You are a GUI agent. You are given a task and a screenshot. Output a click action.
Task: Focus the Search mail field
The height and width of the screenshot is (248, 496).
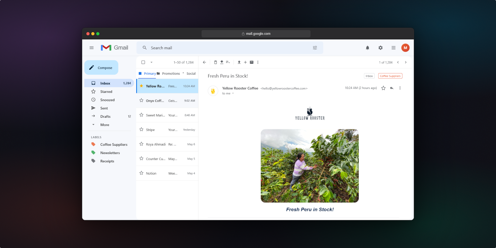click(x=230, y=48)
